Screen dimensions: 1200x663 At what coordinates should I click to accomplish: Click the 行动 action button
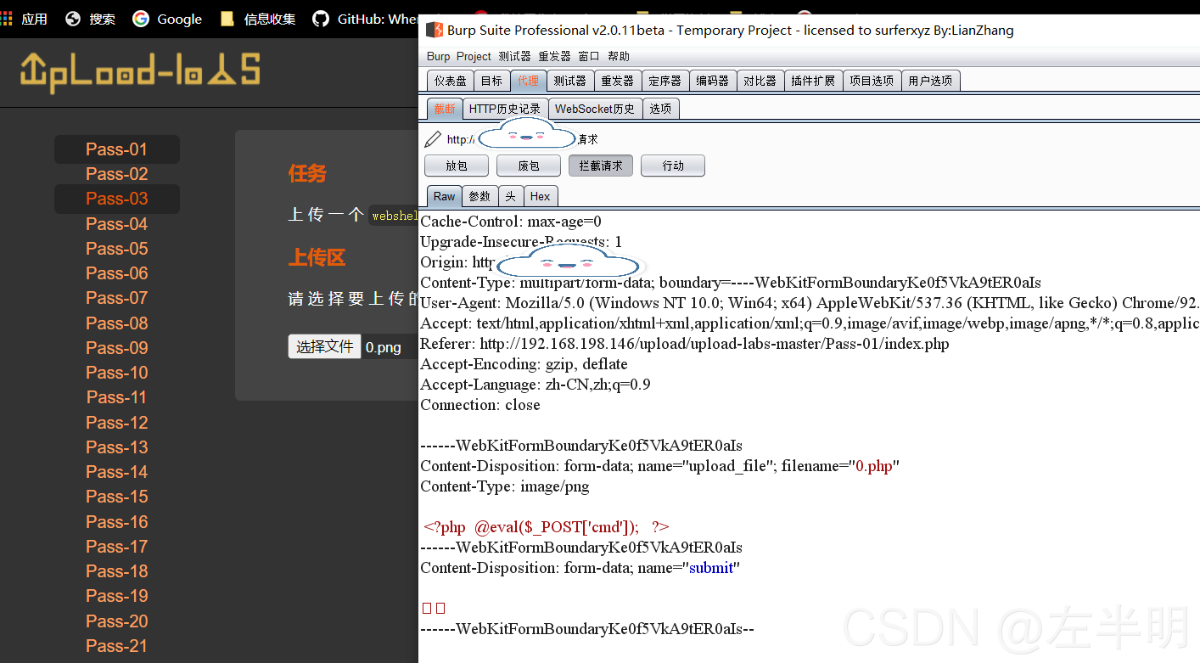pyautogui.click(x=673, y=166)
